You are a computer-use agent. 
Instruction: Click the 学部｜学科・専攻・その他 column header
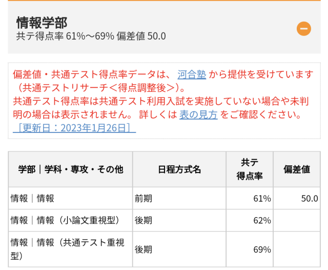[71, 169]
